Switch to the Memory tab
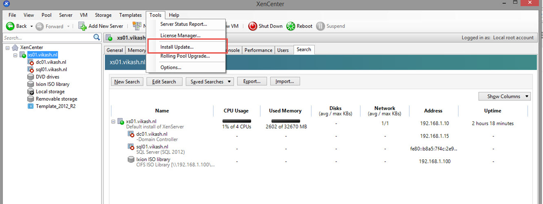This screenshot has height=204, width=543. pos(136,50)
